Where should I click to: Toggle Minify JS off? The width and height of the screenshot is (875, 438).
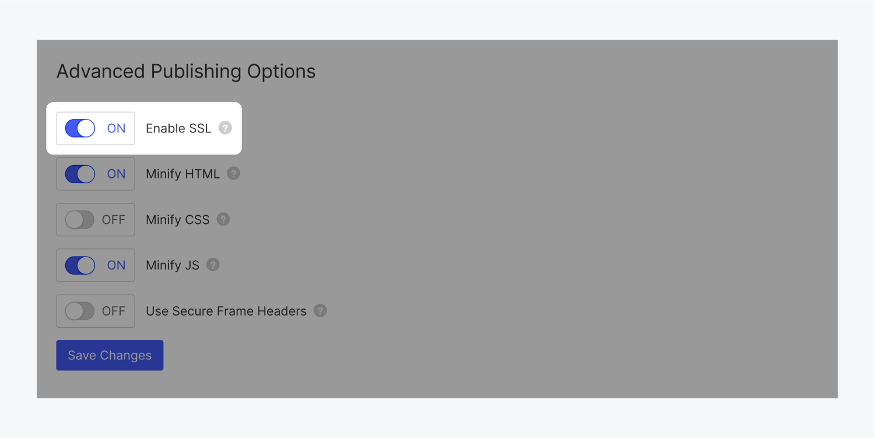[x=80, y=265]
